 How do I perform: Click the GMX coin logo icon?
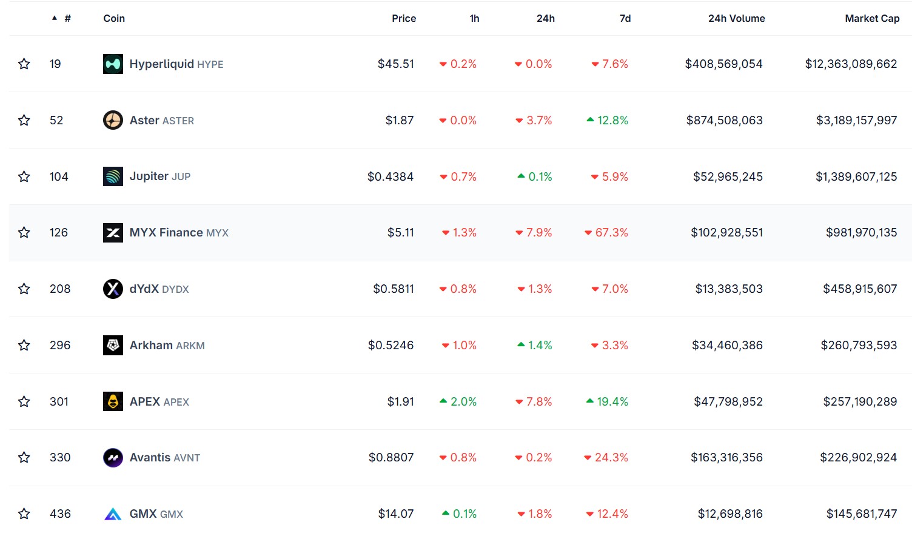pos(113,514)
